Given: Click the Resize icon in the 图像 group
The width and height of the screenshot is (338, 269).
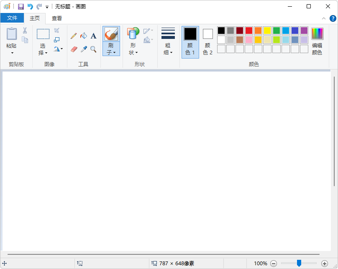Looking at the screenshot, I should point(56,40).
